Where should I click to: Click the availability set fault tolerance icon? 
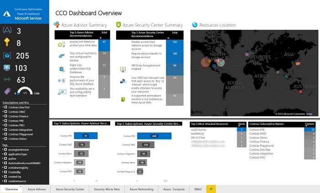pyautogui.click(x=62, y=92)
